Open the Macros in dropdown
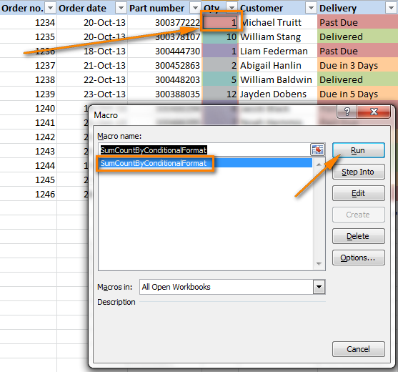This screenshot has width=398, height=372. tap(319, 287)
